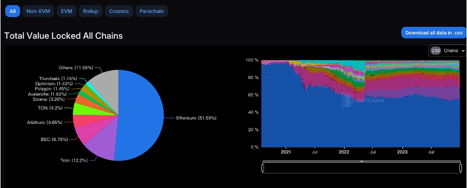Click the left handle of the time range slider

262,168
